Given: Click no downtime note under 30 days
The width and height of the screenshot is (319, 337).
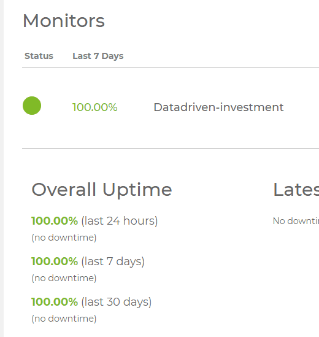Looking at the screenshot, I should [x=64, y=319].
